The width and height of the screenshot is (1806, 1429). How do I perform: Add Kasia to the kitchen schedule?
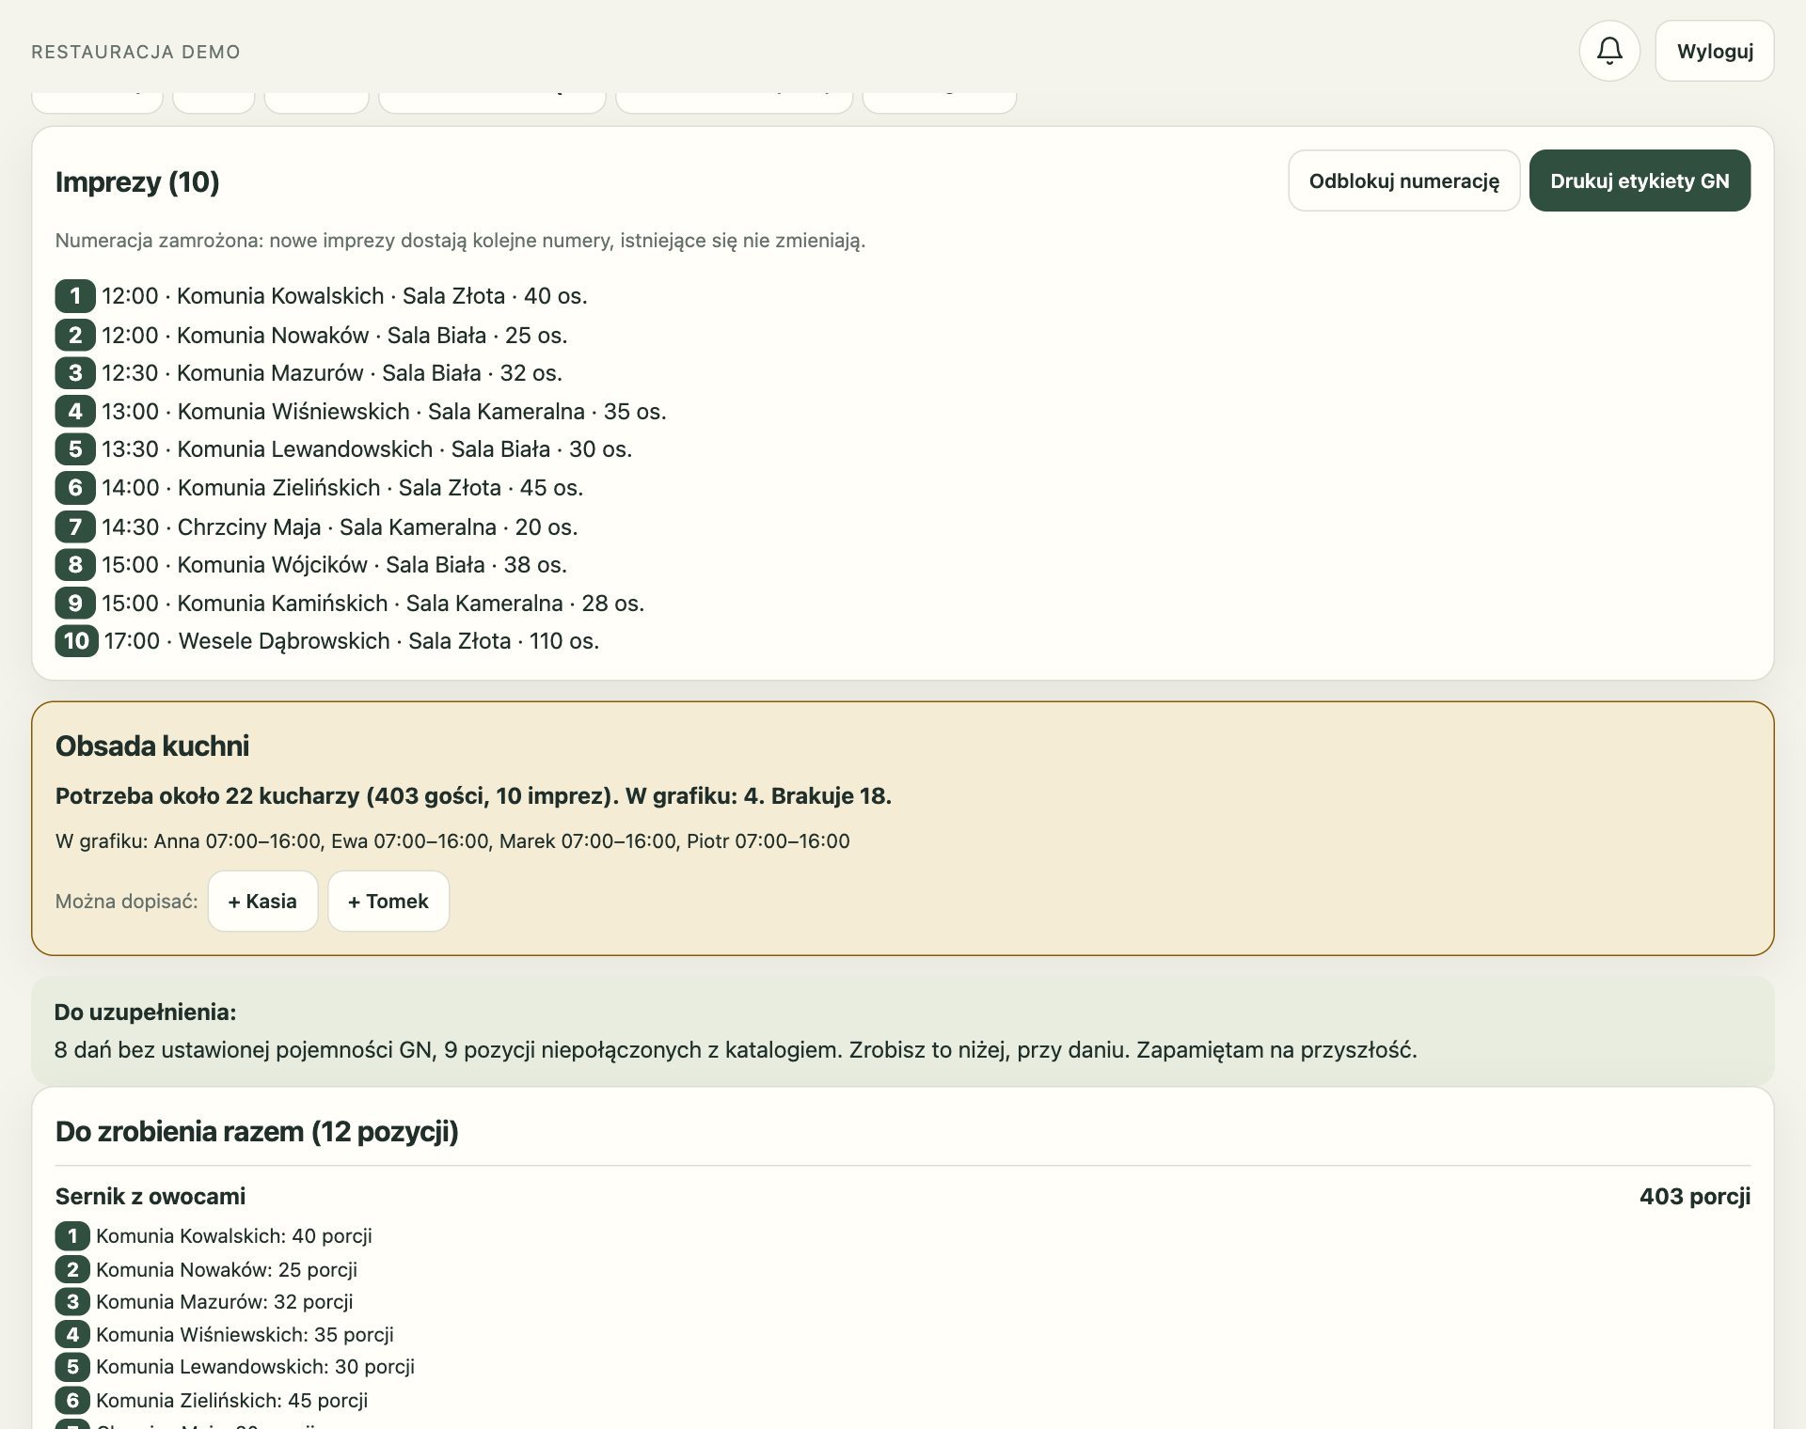[x=262, y=901]
